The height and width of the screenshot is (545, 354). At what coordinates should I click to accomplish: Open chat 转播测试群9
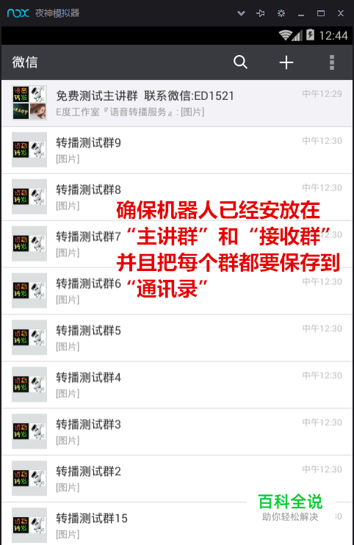tap(177, 150)
